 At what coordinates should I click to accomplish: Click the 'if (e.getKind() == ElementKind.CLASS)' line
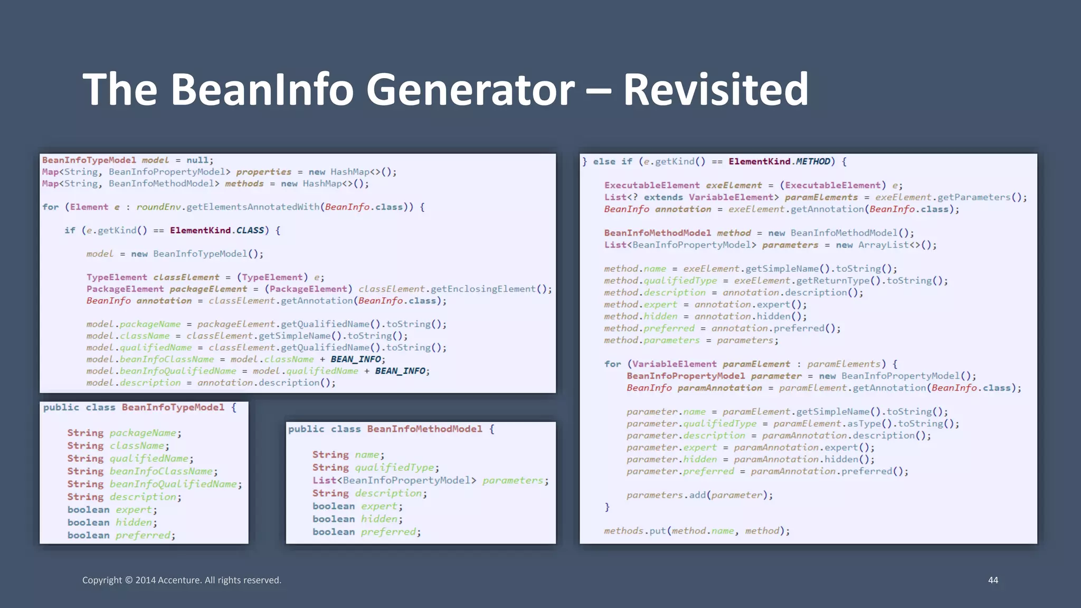pos(172,230)
